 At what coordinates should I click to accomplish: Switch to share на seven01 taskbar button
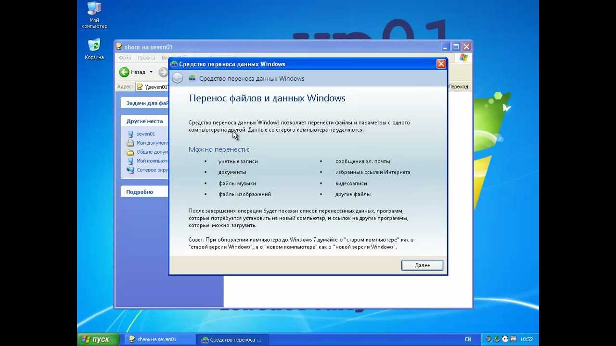tap(160, 339)
